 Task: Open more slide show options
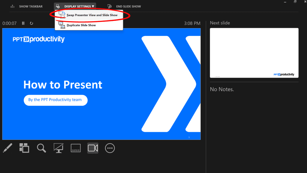click(x=110, y=148)
